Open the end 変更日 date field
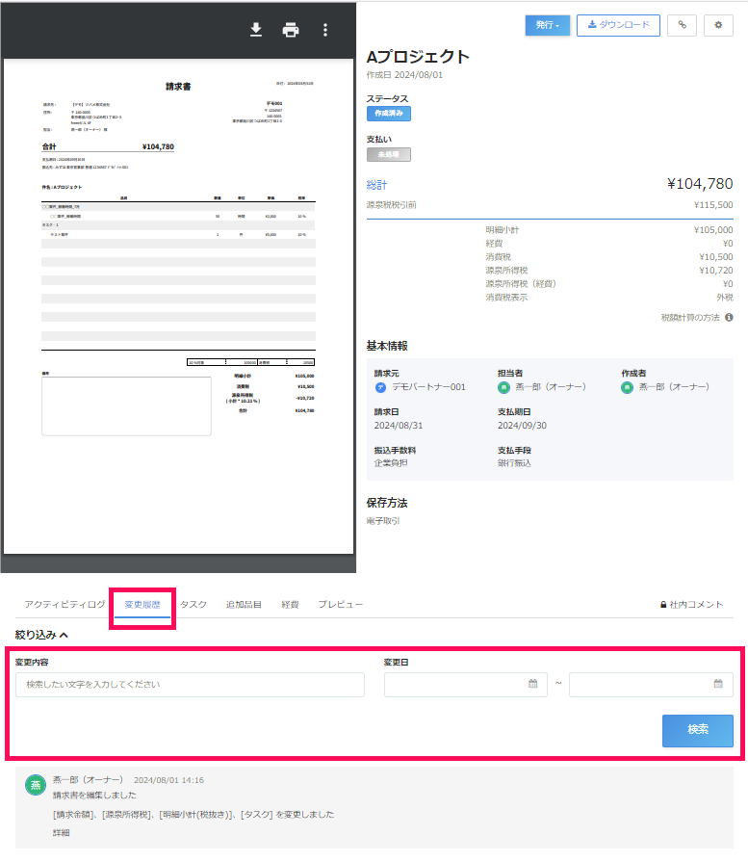 tap(652, 685)
